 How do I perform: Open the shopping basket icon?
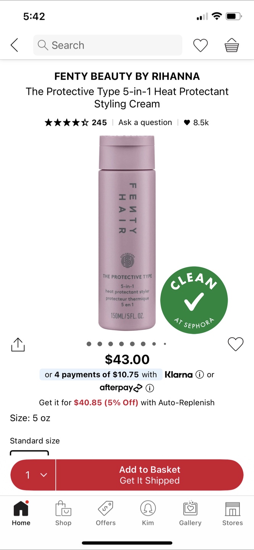pos(232,45)
